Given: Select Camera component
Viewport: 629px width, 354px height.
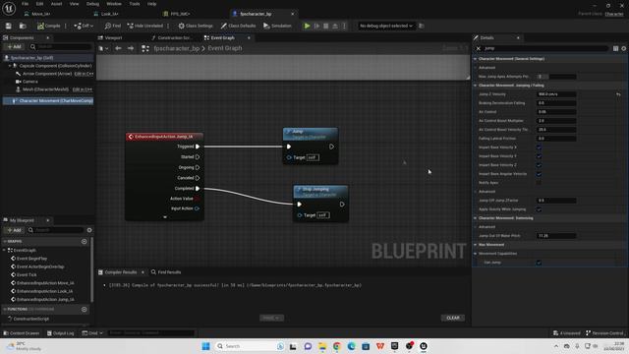Looking at the screenshot, I should [x=30, y=82].
